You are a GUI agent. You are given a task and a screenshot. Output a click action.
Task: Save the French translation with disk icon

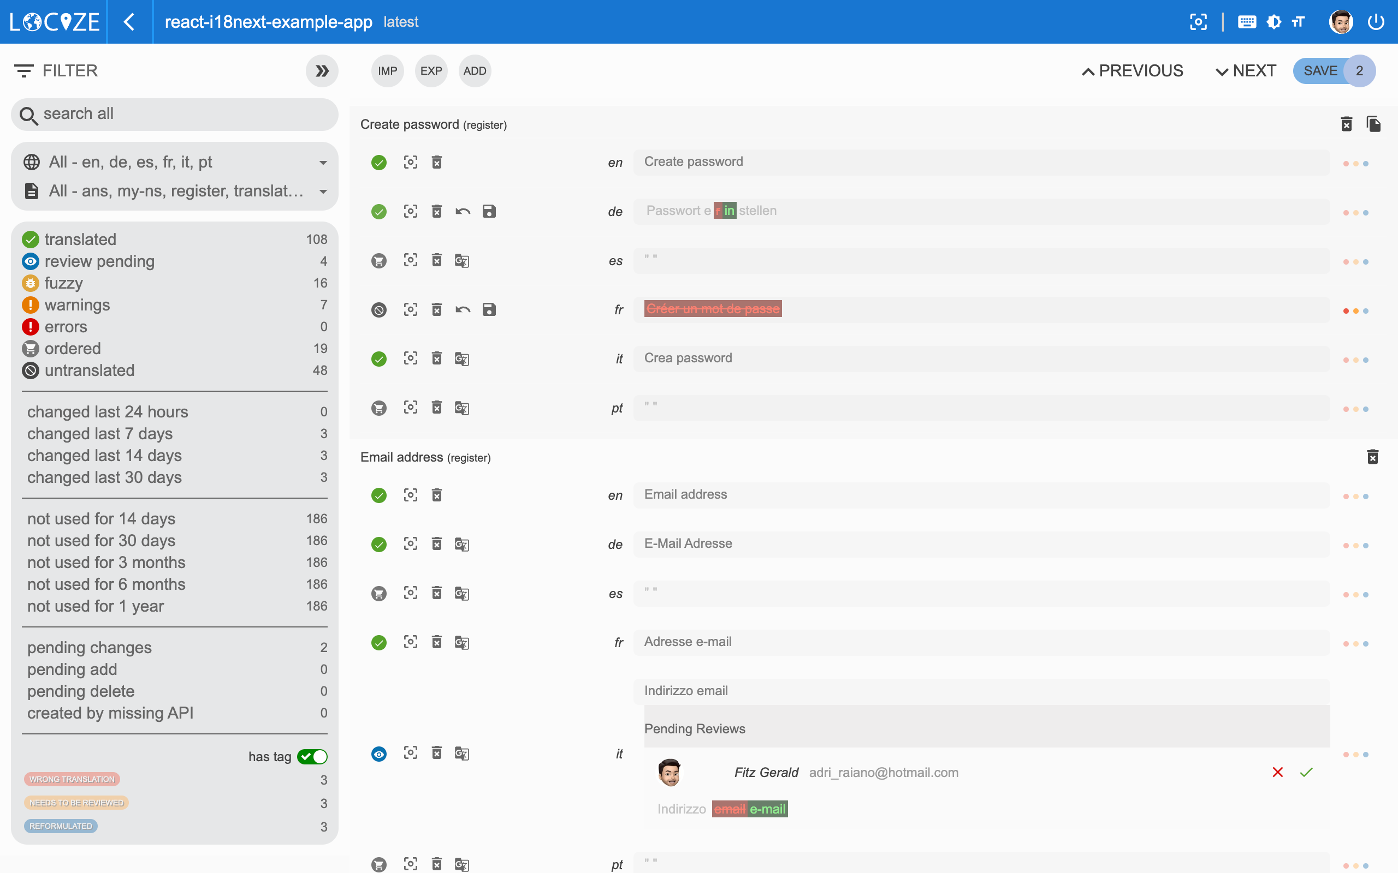point(489,309)
